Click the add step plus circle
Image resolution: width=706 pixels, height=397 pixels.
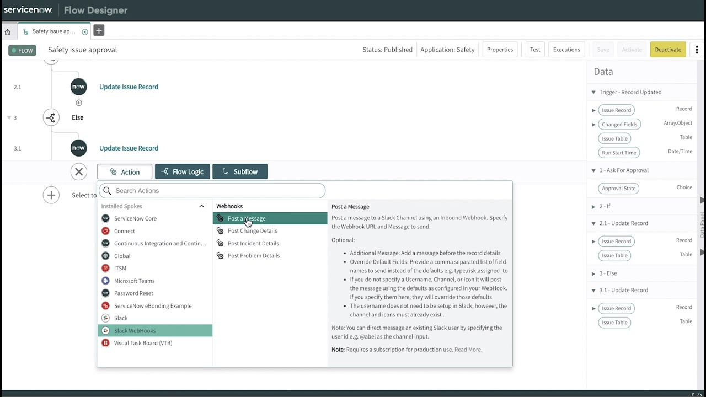pos(51,195)
